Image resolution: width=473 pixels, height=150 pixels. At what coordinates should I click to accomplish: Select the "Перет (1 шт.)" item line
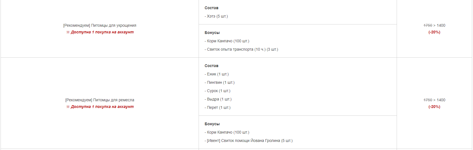218,108
